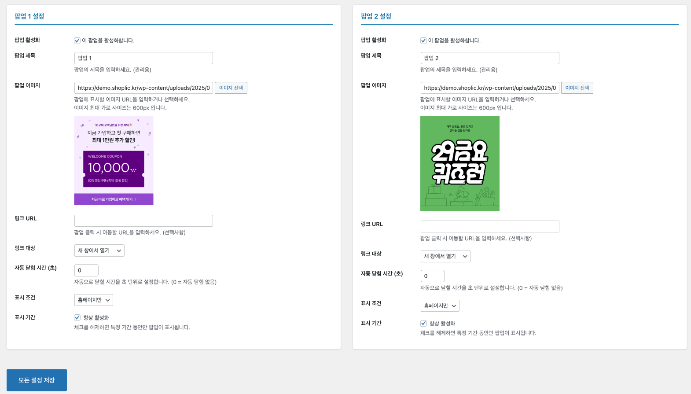Open Popup 1 링크 대상 dropdown
This screenshot has width=691, height=394.
tap(99, 250)
